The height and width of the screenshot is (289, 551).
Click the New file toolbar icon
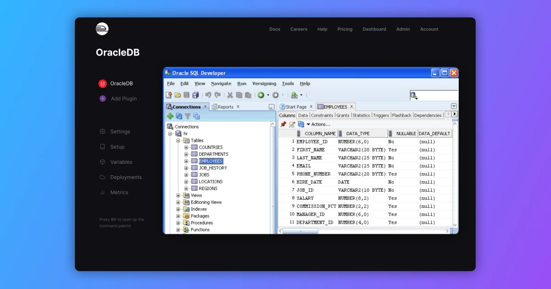point(169,95)
